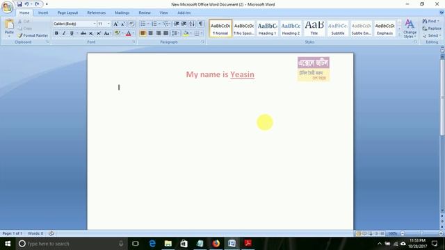This screenshot has width=445, height=250.
Task: Open the Review tab
Action: click(145, 12)
